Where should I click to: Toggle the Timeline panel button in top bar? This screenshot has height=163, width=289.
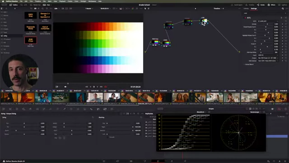250,5
